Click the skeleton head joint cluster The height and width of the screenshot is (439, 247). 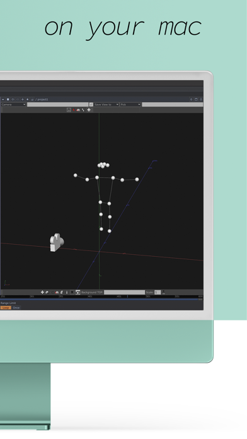(x=103, y=165)
